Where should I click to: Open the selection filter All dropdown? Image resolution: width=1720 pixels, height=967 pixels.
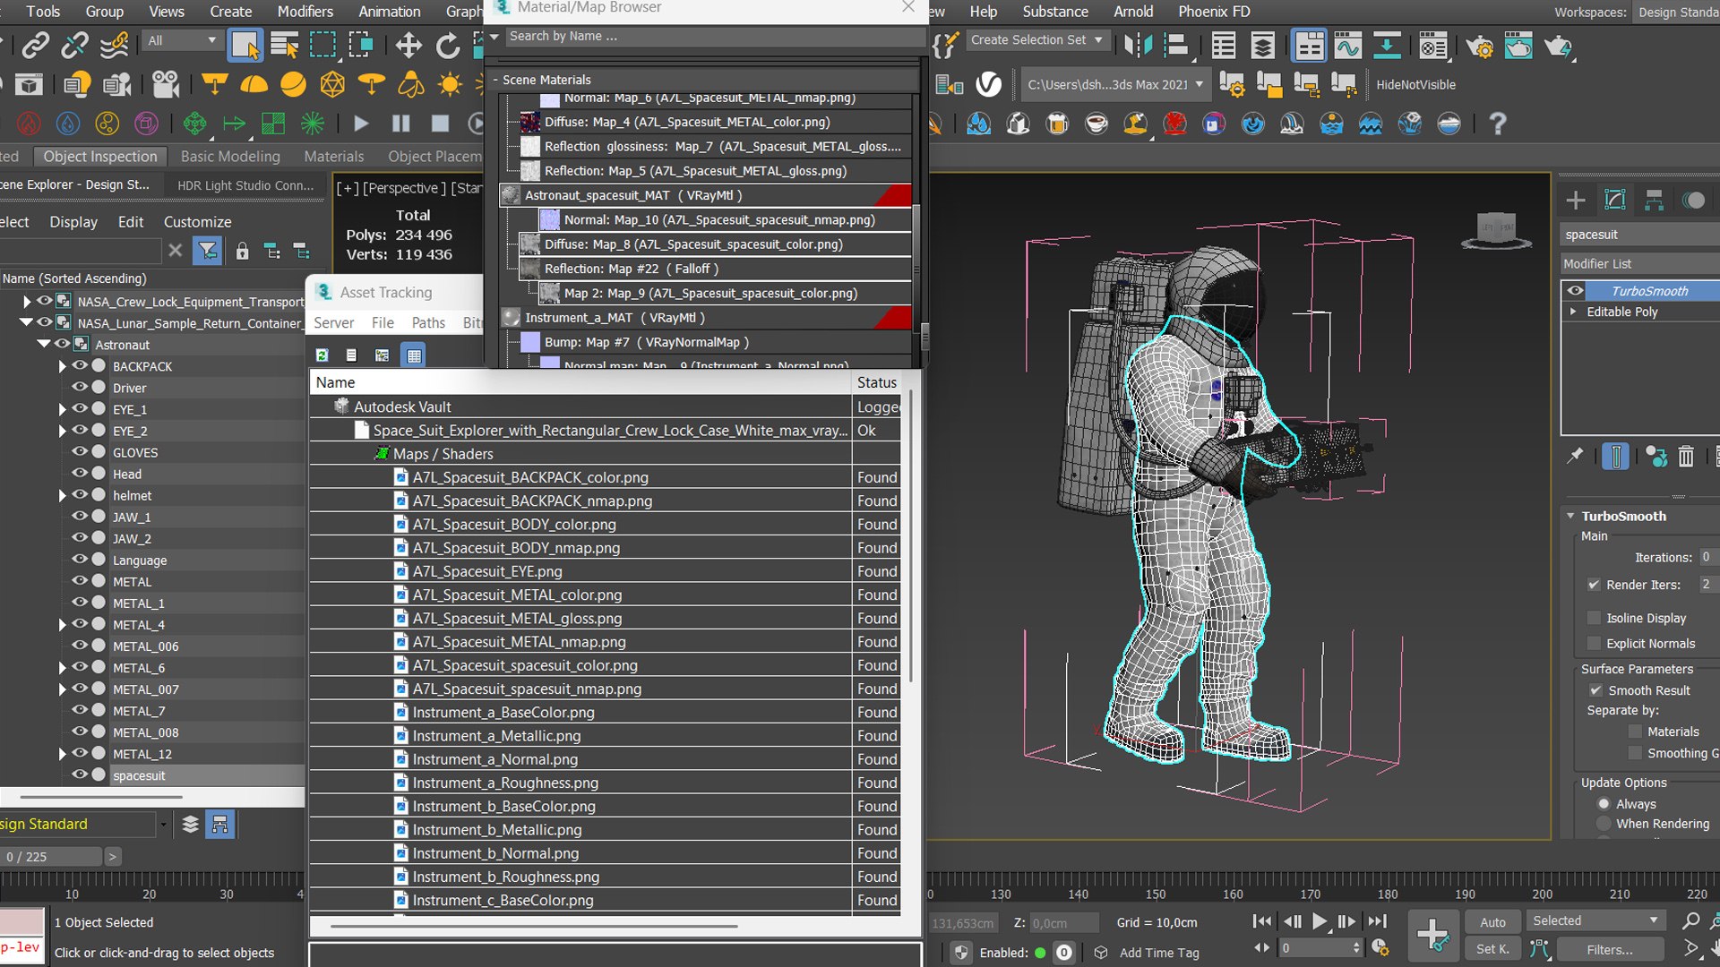click(182, 40)
